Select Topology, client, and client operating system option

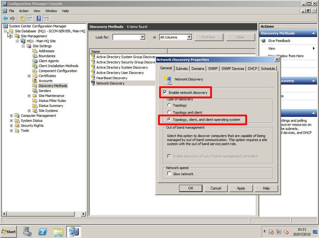(x=169, y=120)
